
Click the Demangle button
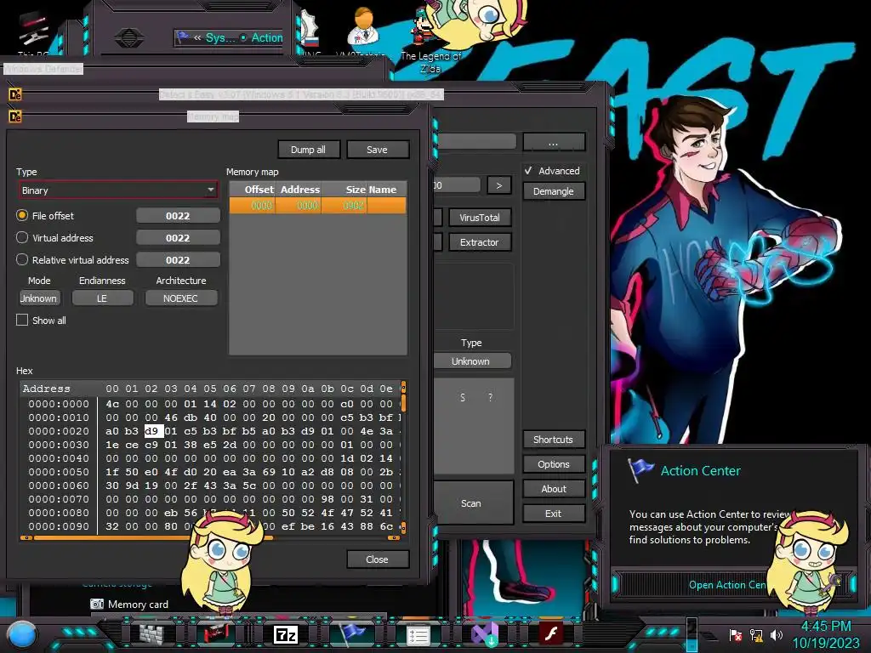(x=553, y=191)
